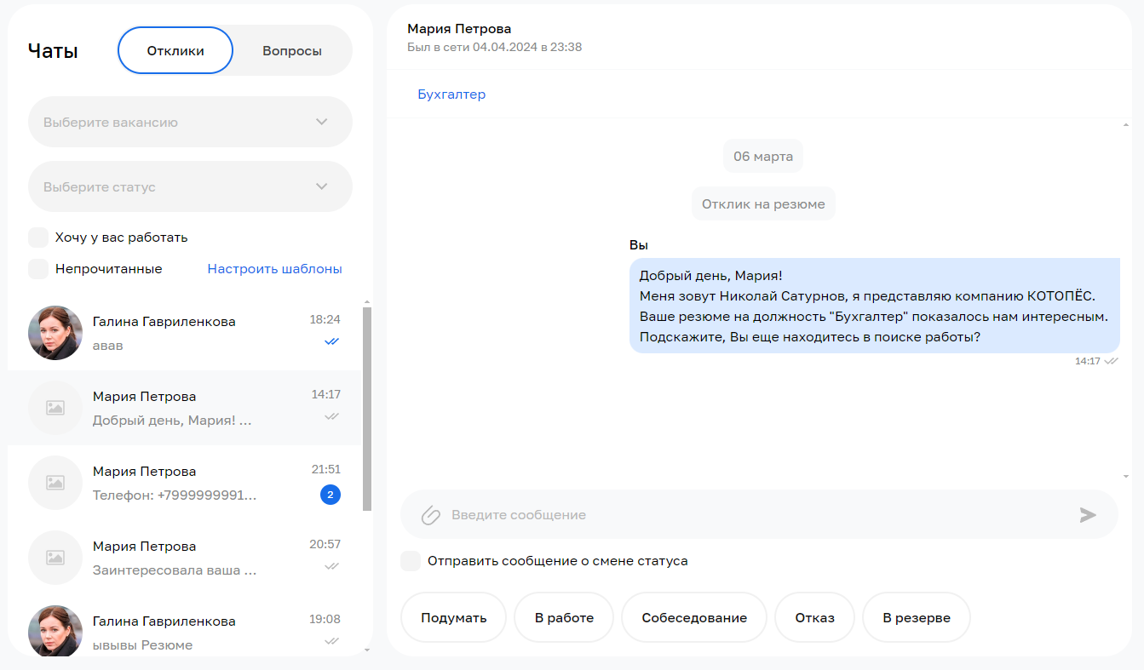Image resolution: width=1144 pixels, height=670 pixels.
Task: Open the "Настроить шаблоны" link
Action: [274, 269]
